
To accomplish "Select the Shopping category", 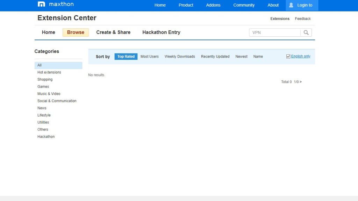I will (x=45, y=80).
